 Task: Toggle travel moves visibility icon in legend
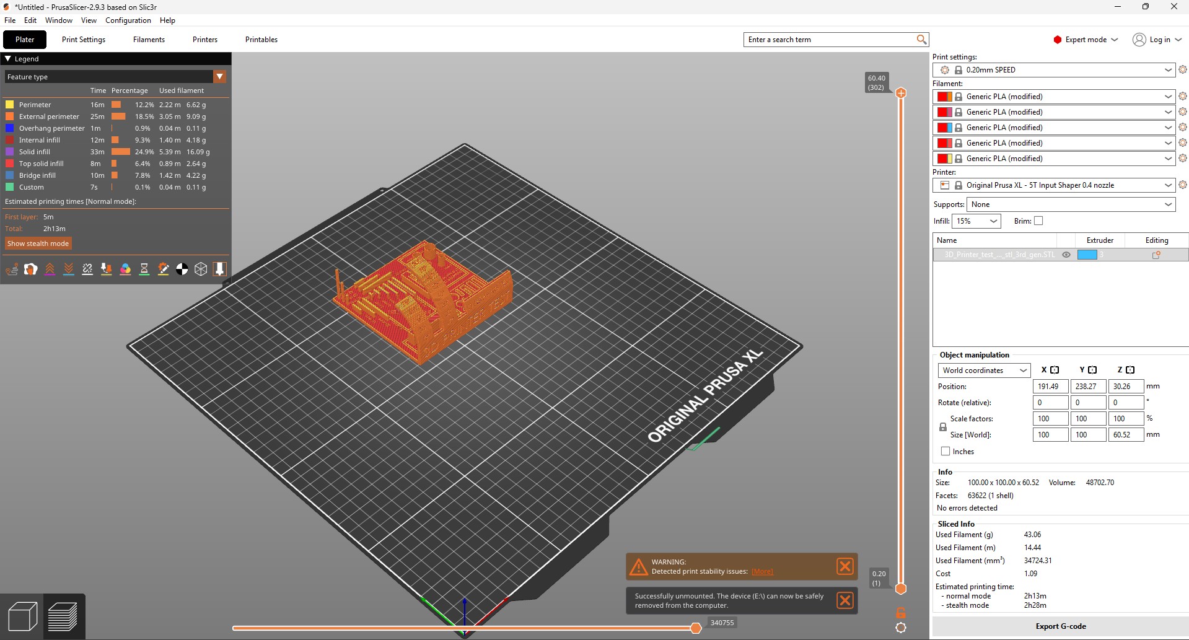click(x=12, y=269)
